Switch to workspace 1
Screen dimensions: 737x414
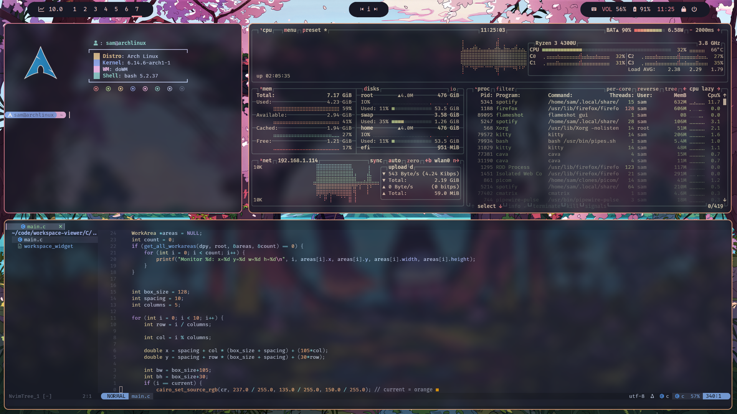coord(74,9)
